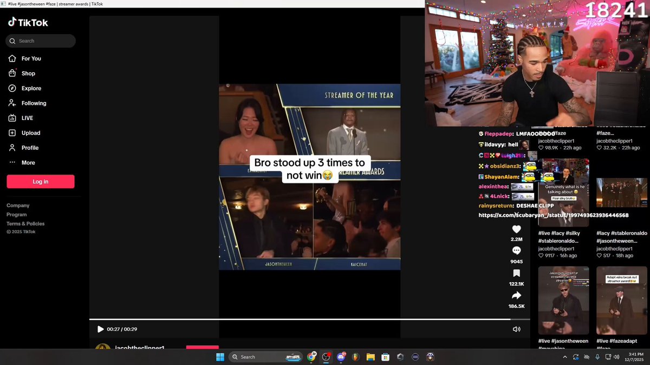Expand the Terms & Policies section
The height and width of the screenshot is (365, 650).
pos(25,224)
